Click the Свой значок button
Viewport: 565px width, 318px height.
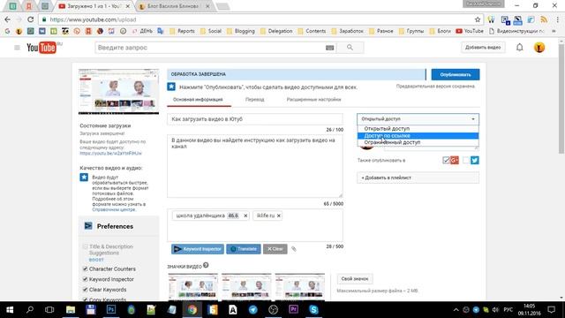click(x=355, y=279)
